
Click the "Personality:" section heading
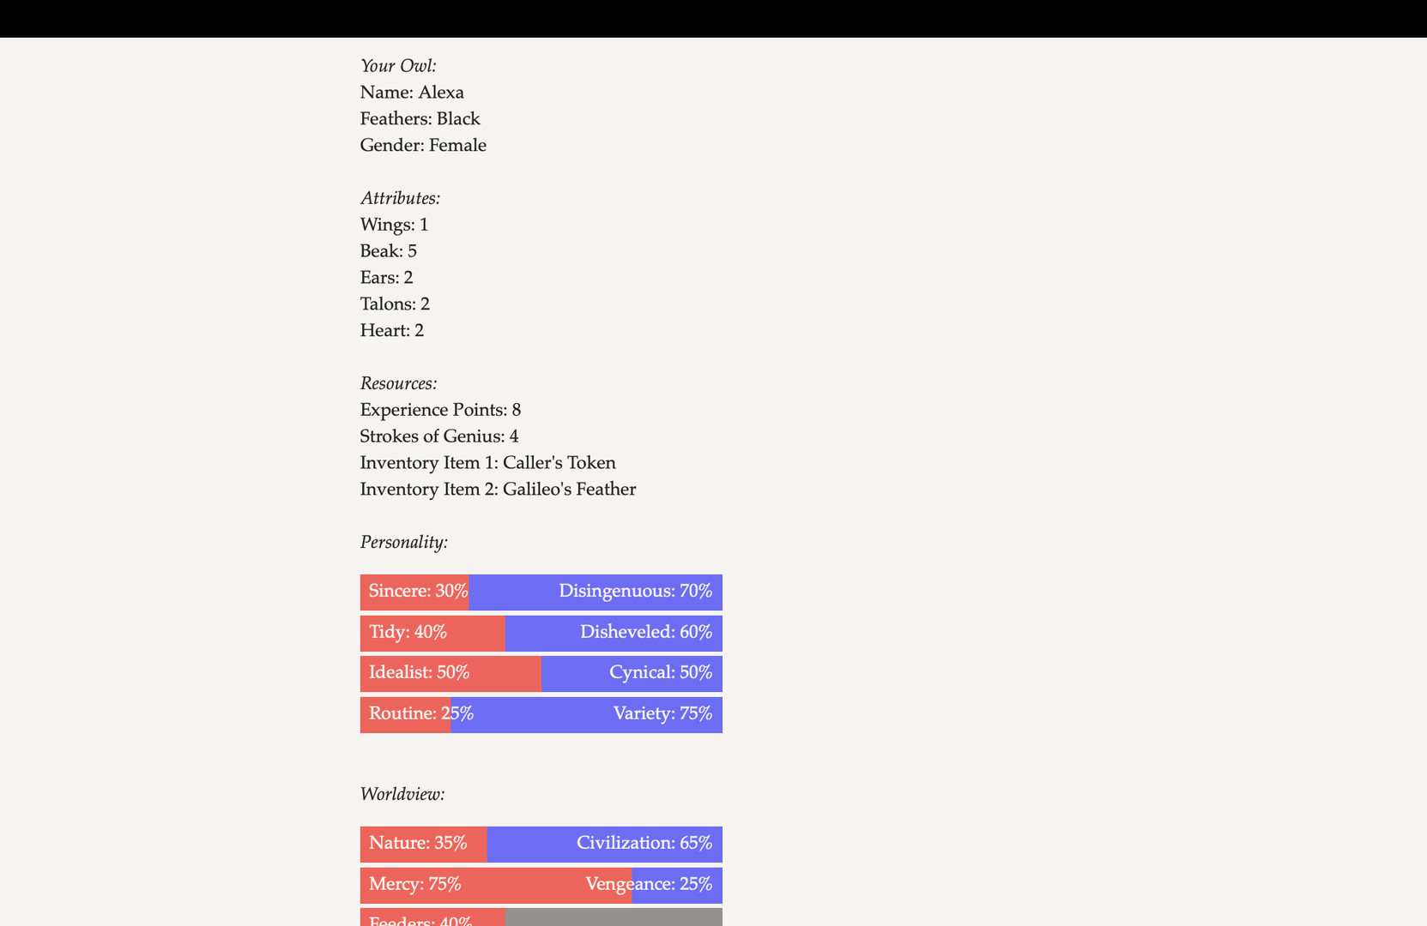point(403,542)
